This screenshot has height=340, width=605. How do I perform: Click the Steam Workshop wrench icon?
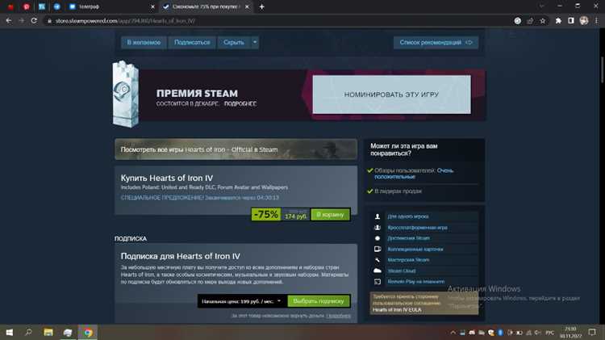(x=378, y=260)
